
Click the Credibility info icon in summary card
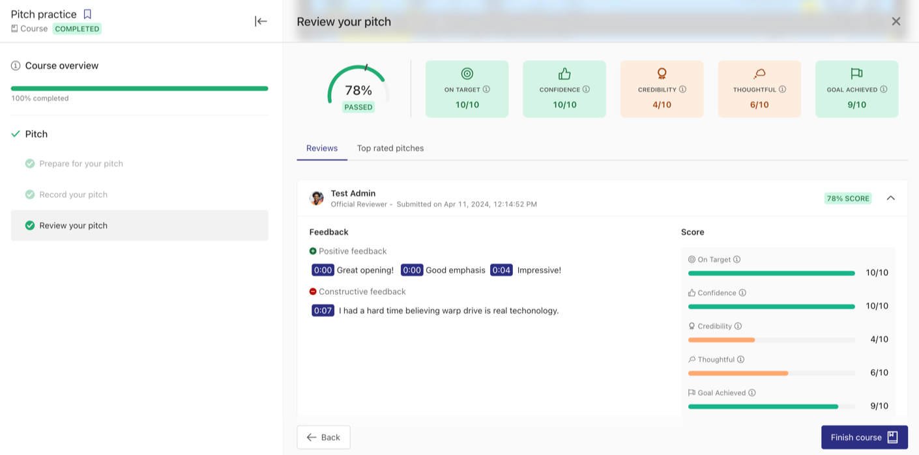682,90
